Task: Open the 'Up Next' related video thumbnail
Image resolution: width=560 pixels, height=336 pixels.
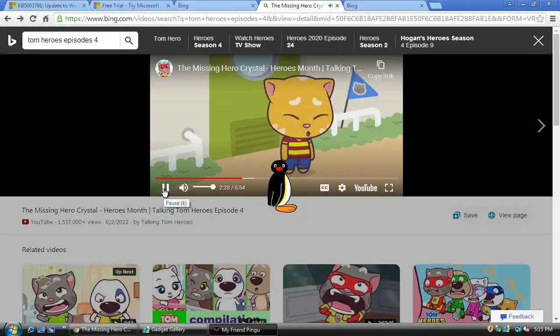Action: click(x=81, y=294)
